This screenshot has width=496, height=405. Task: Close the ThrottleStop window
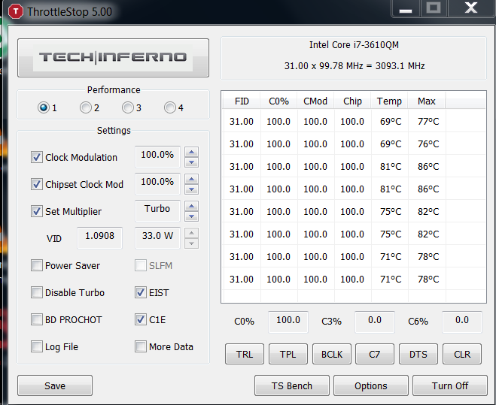(x=471, y=8)
